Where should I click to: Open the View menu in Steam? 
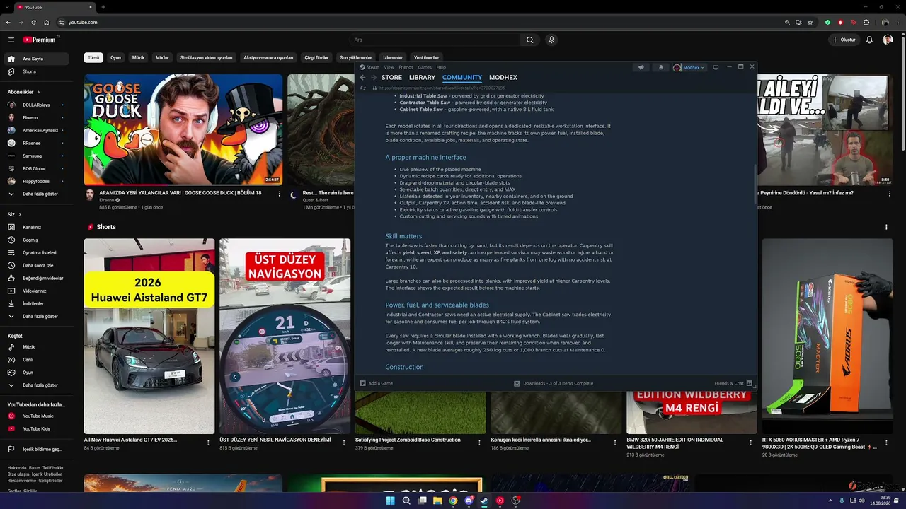(x=389, y=67)
